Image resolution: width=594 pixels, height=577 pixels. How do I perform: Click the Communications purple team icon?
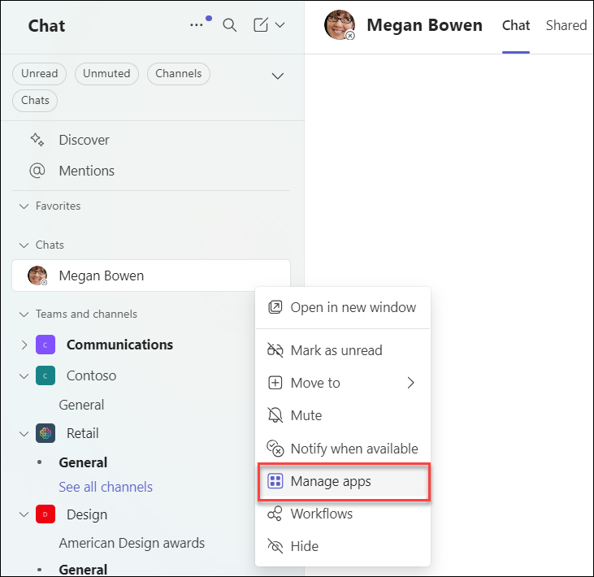pyautogui.click(x=46, y=345)
